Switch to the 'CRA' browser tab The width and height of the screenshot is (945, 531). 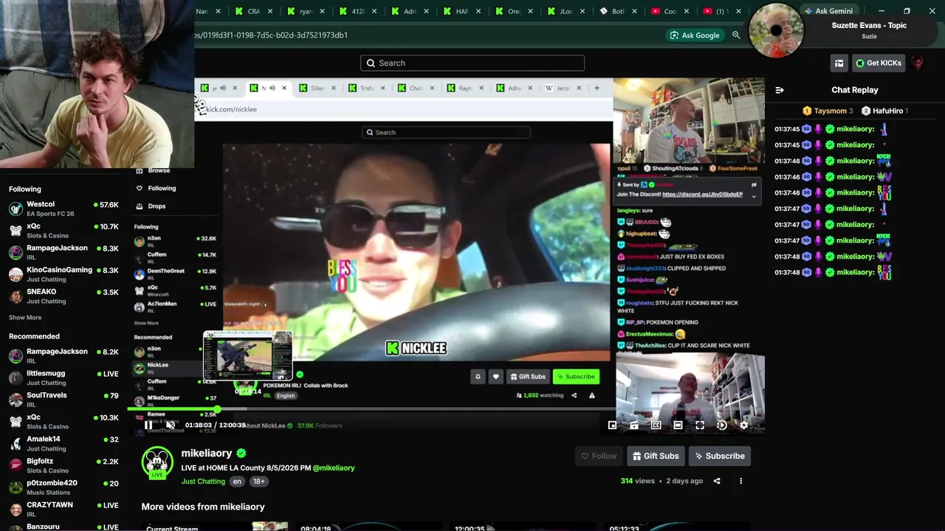click(255, 11)
